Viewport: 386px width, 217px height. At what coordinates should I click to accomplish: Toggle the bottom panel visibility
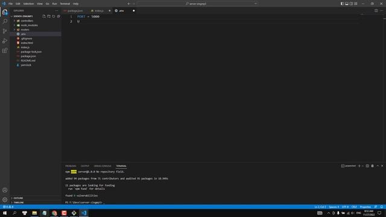[347, 4]
